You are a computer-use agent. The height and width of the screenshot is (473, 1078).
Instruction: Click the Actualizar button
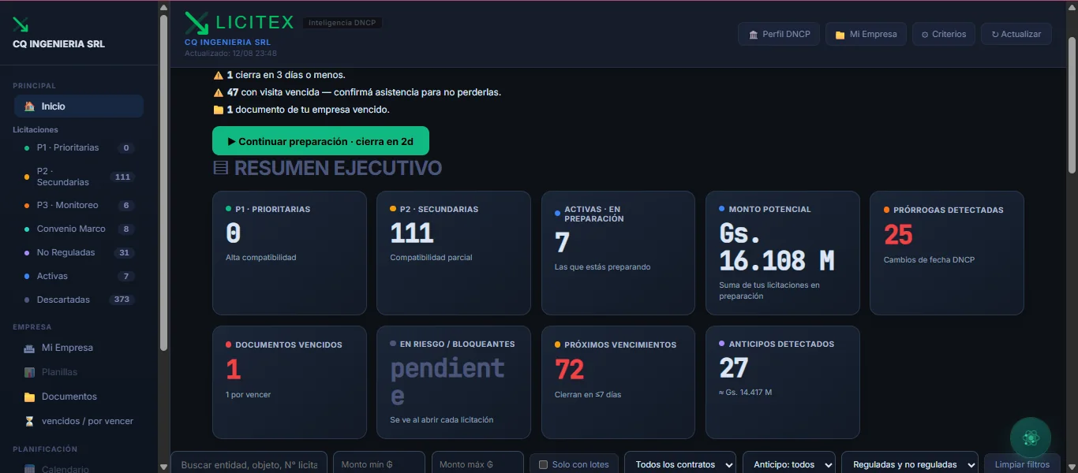(1016, 35)
